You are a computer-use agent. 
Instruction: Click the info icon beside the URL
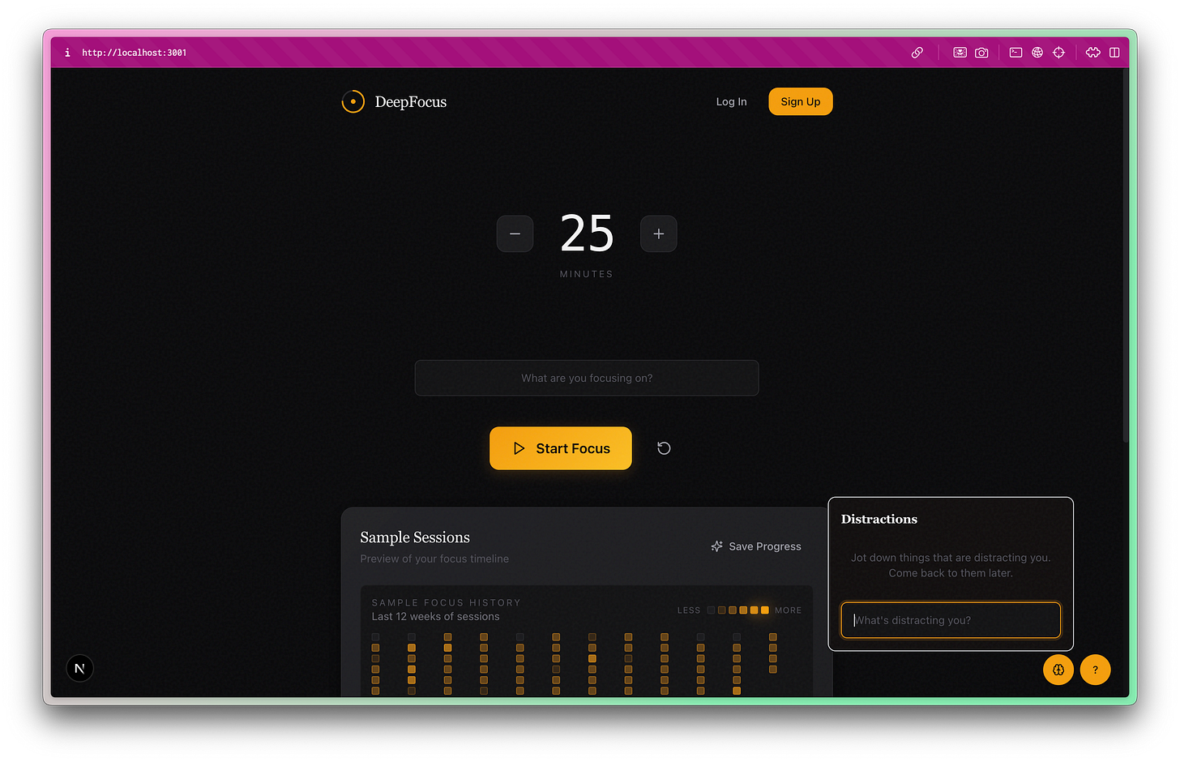pyautogui.click(x=66, y=52)
